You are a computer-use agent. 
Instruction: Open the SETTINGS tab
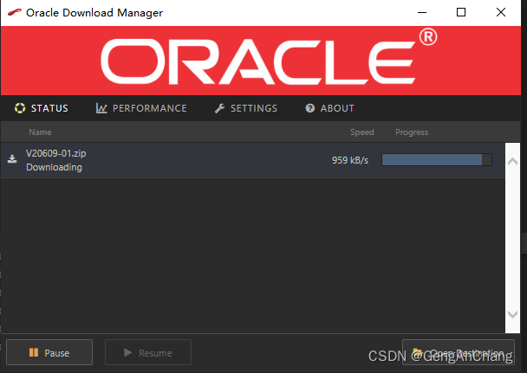(x=246, y=108)
